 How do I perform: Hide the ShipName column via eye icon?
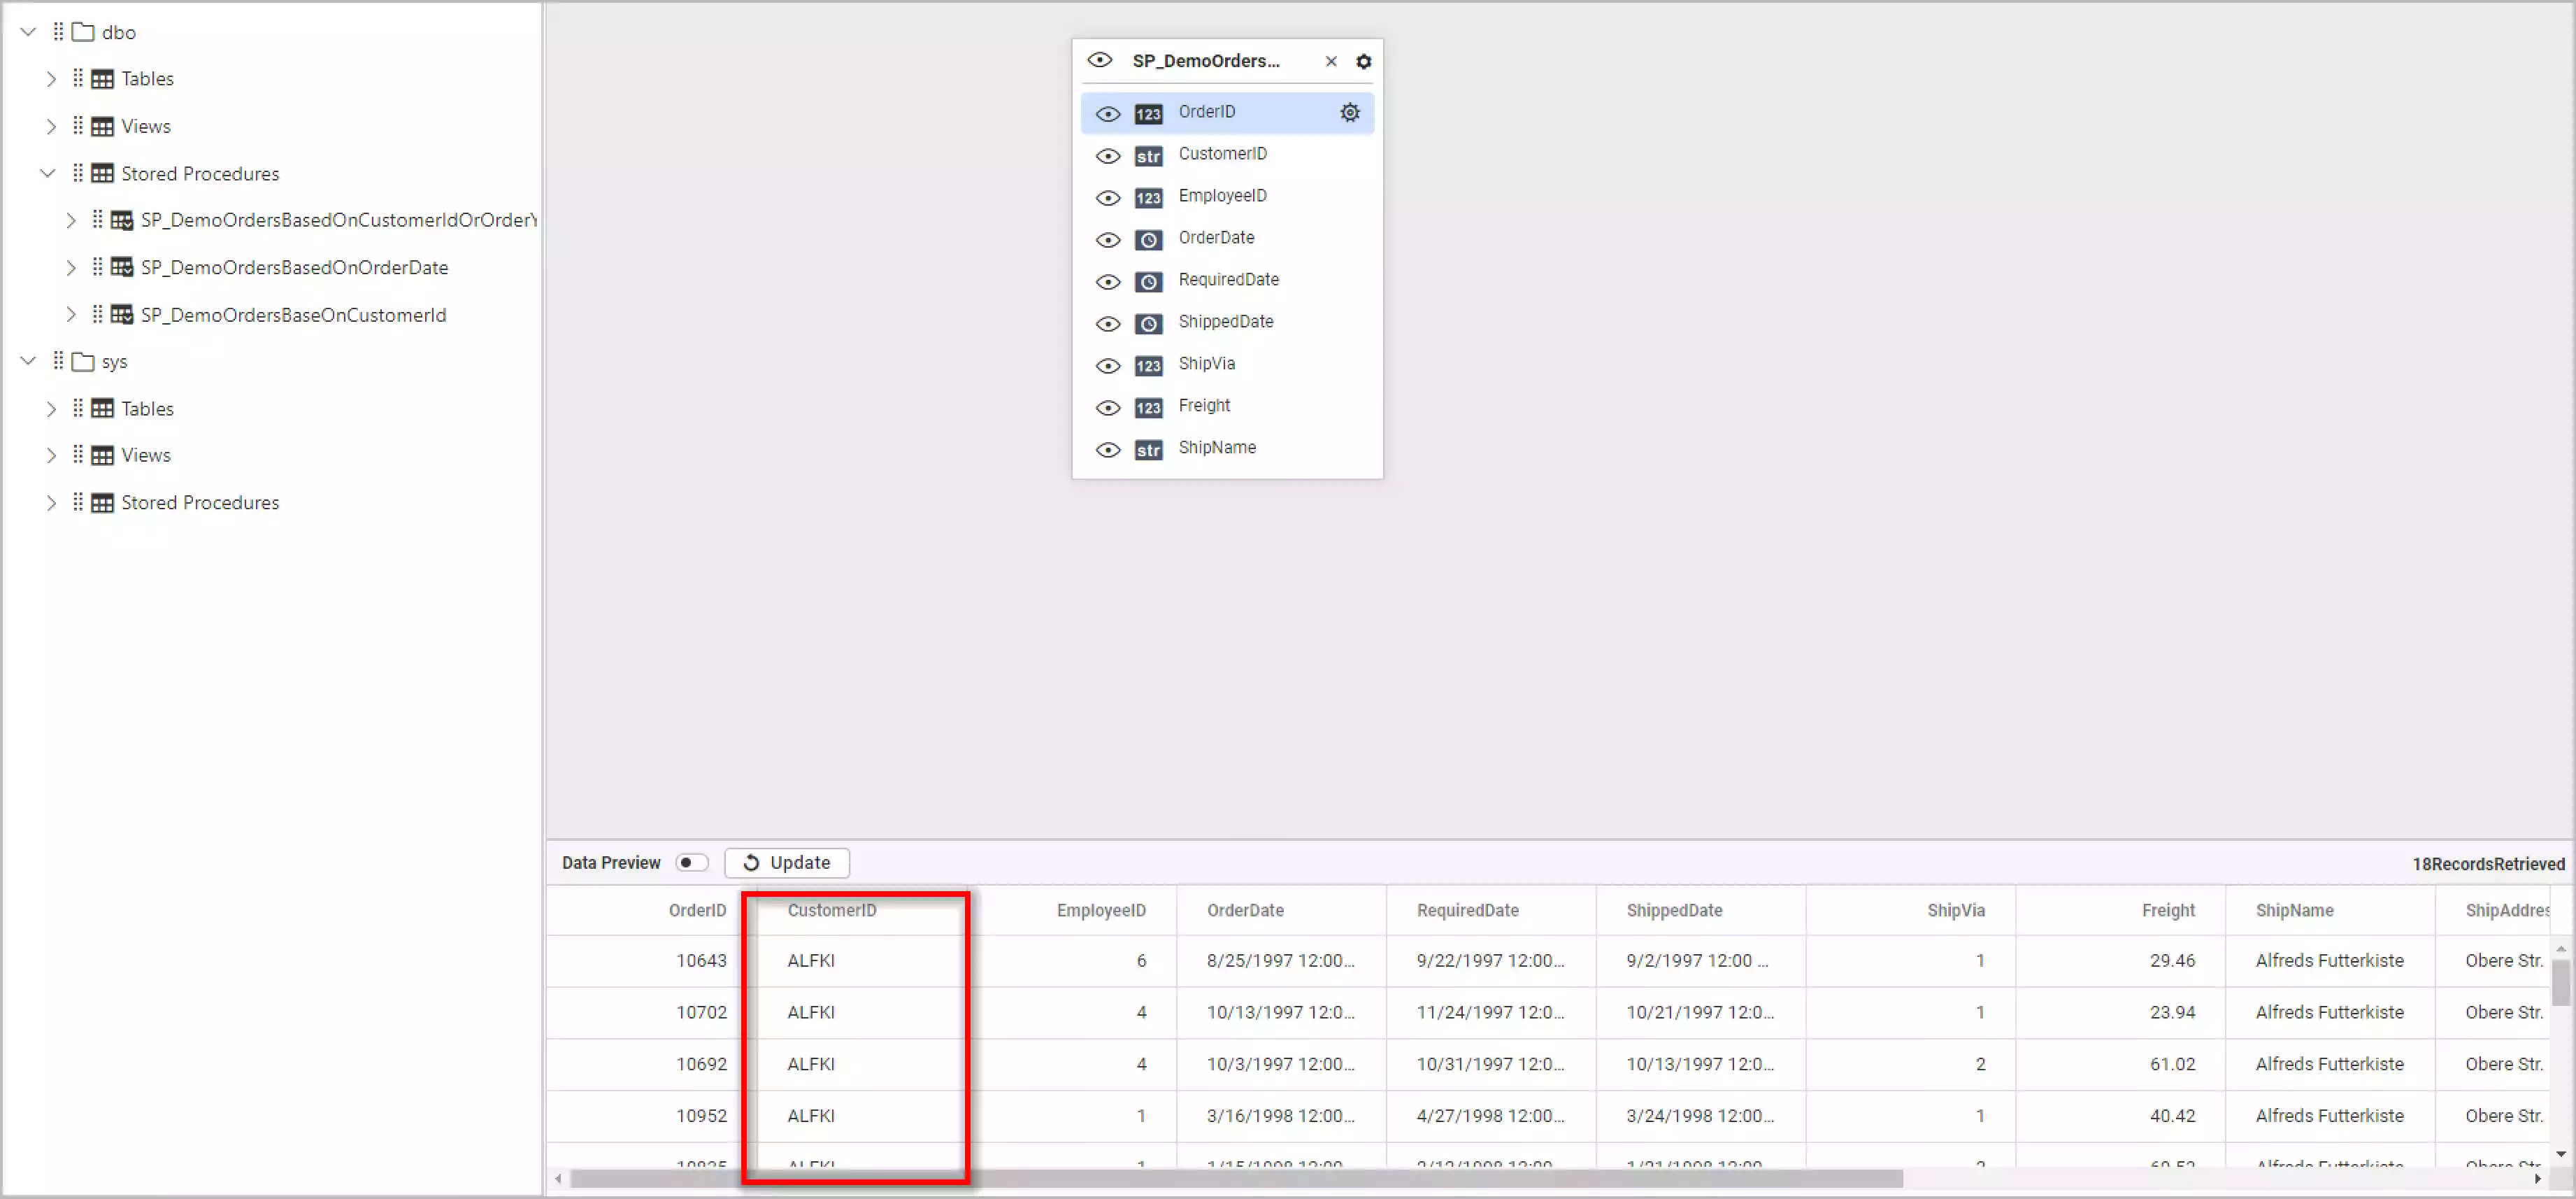tap(1107, 449)
